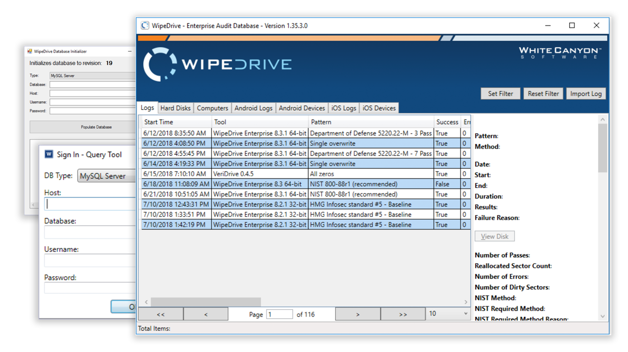The width and height of the screenshot is (628, 352).
Task: Click the Password field in Sign In window
Action: (x=90, y=288)
